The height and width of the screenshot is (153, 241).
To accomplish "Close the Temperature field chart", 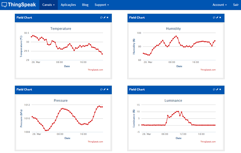I will 107,18.
